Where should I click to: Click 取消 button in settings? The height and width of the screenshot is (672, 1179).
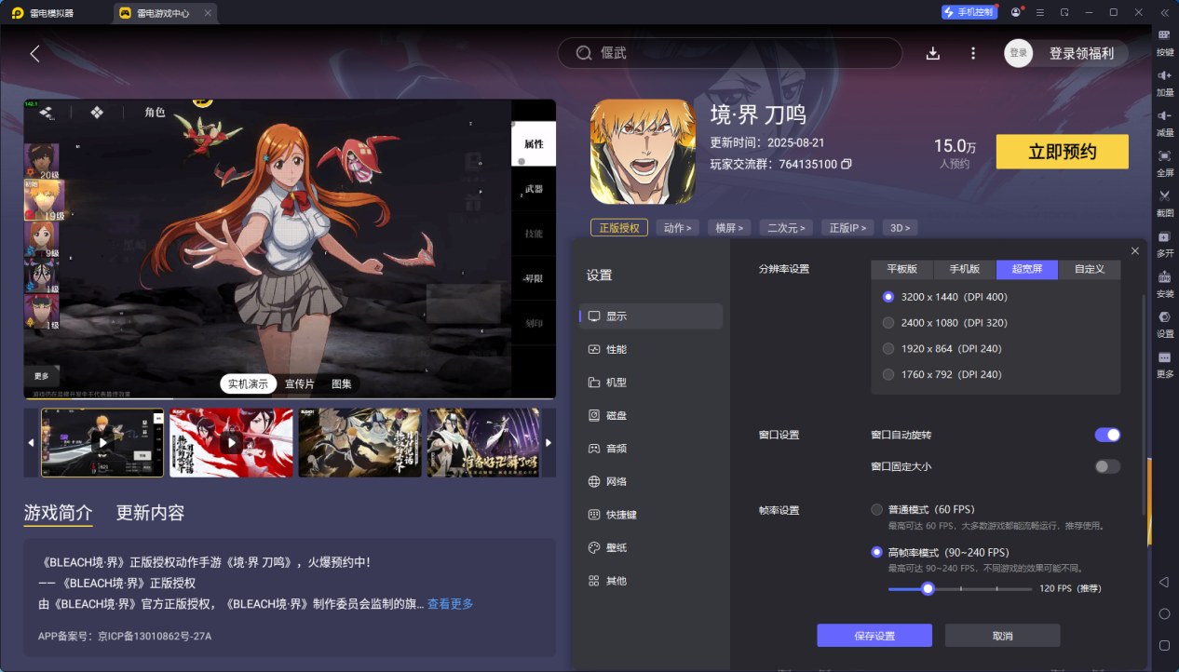1002,636
